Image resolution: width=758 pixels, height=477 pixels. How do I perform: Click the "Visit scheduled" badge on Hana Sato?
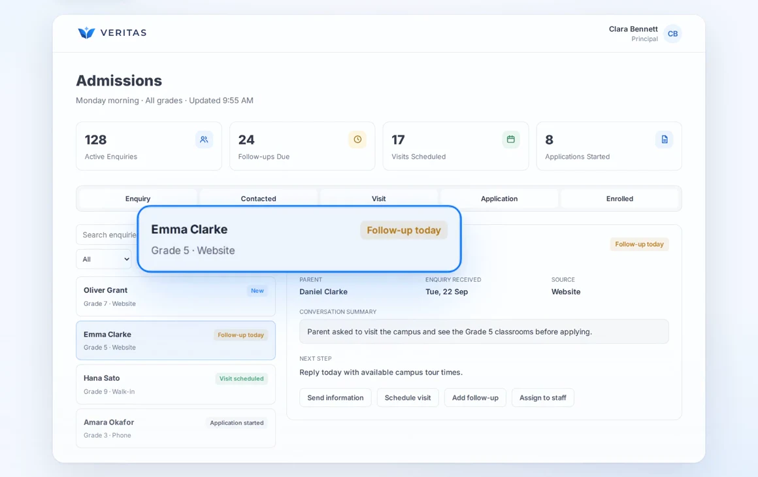241,379
